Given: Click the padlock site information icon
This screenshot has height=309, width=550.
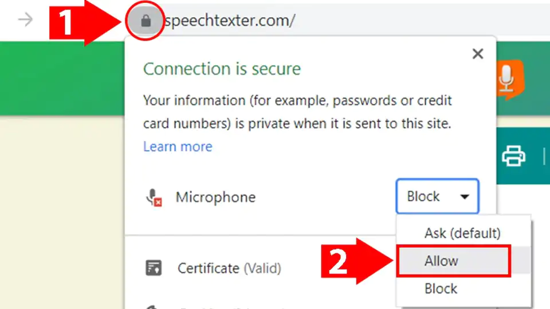Looking at the screenshot, I should coord(146,21).
